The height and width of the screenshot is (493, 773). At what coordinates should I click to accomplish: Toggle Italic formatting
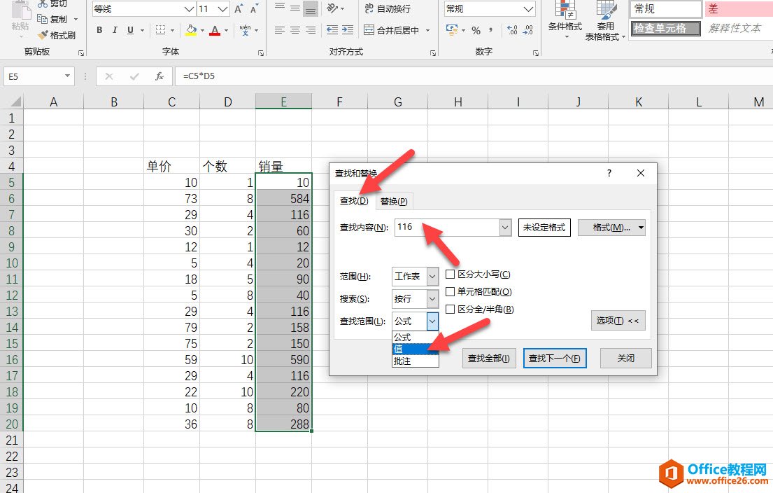115,30
